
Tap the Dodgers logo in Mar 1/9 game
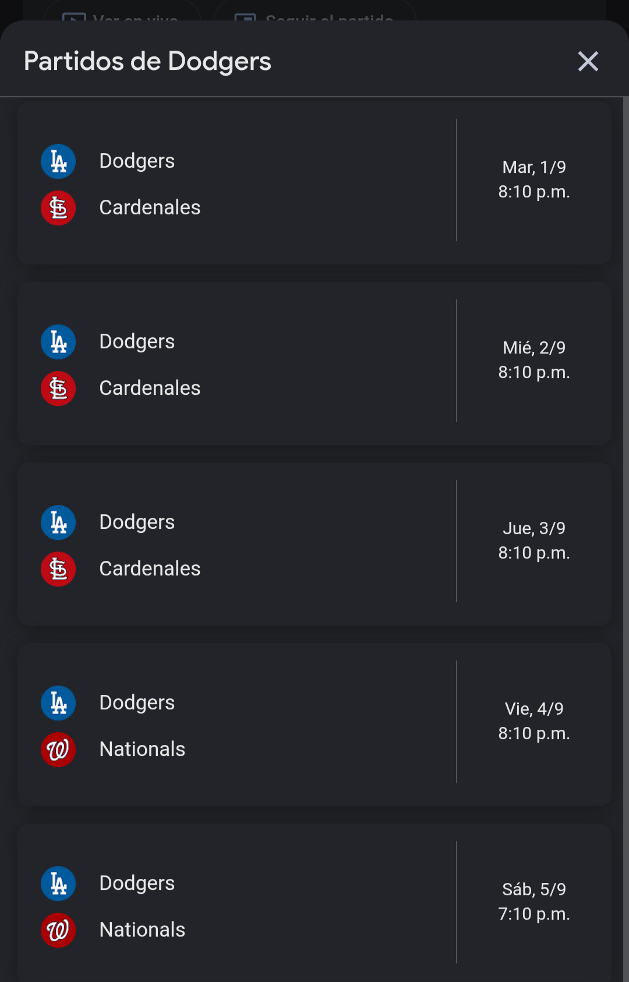point(58,161)
